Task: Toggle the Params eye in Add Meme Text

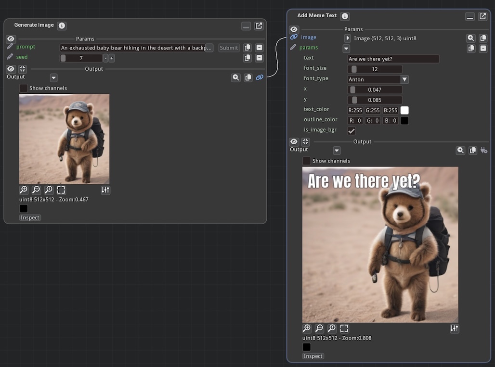Action: (x=294, y=29)
